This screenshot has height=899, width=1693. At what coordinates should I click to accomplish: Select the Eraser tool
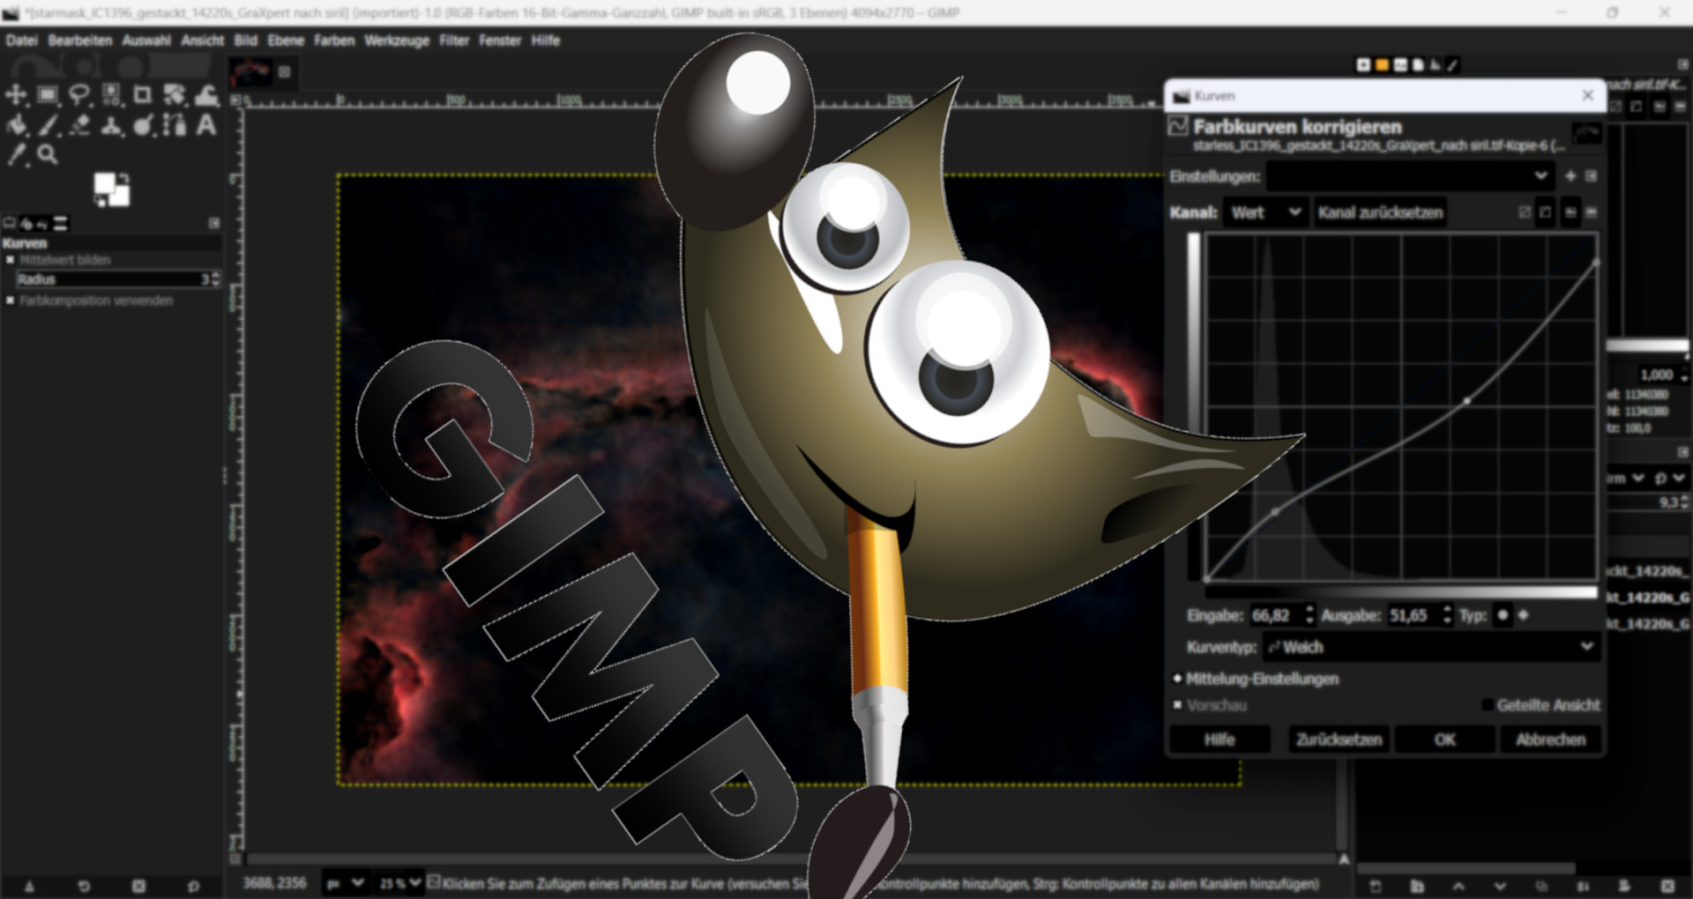79,125
